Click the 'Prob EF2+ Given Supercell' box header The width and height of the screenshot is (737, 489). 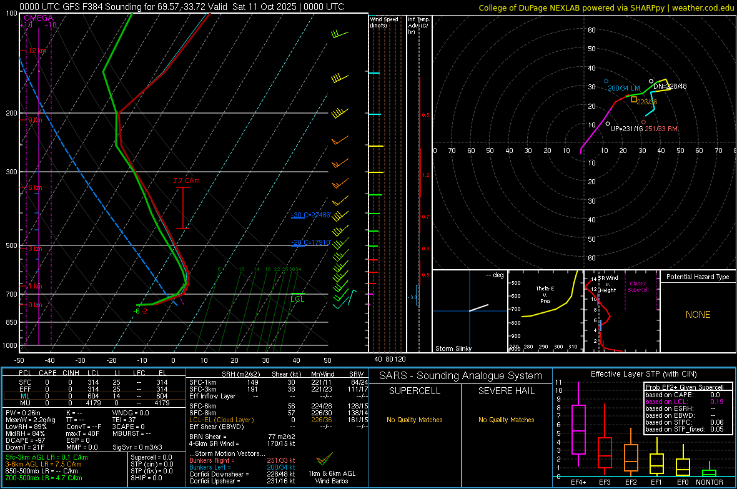[685, 387]
